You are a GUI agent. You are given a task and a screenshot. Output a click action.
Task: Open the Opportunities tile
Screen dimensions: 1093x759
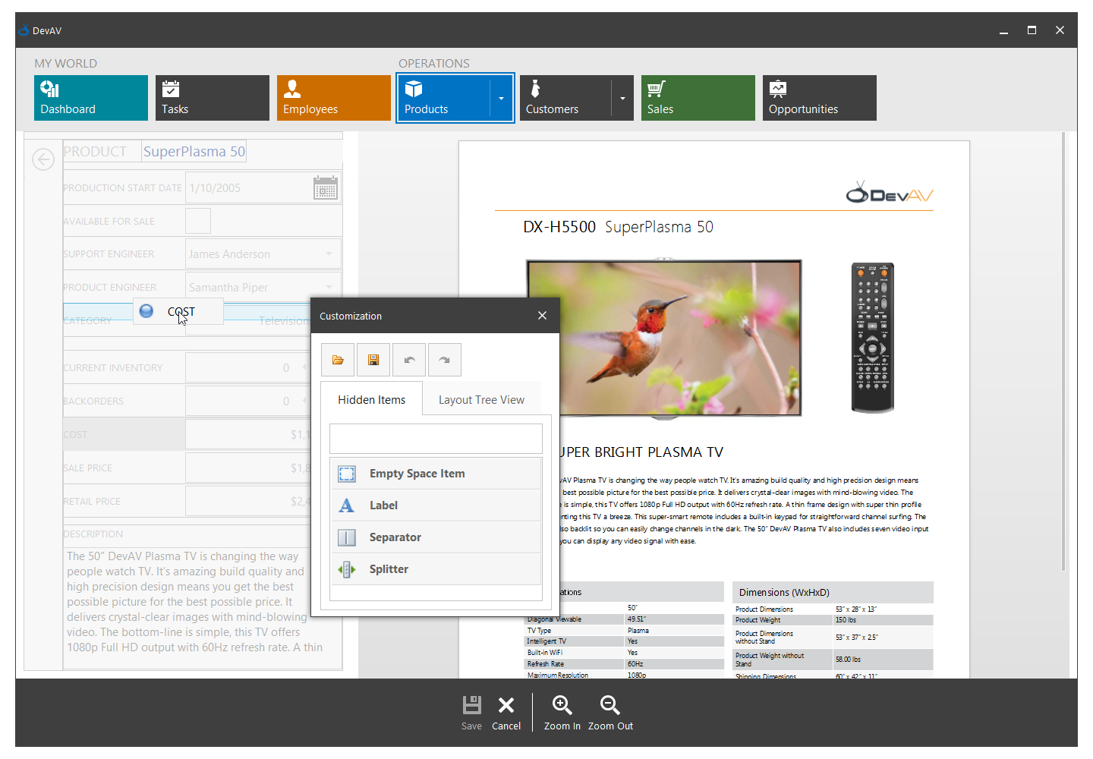pyautogui.click(x=820, y=98)
